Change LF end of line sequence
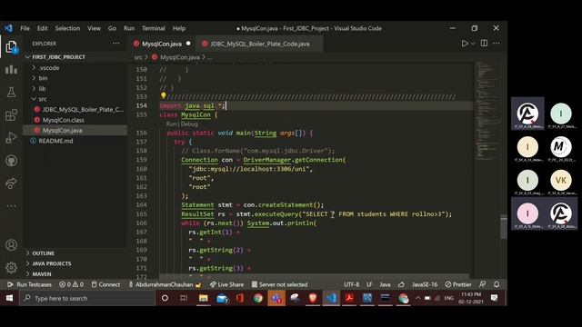582x327 pixels. 369,284
